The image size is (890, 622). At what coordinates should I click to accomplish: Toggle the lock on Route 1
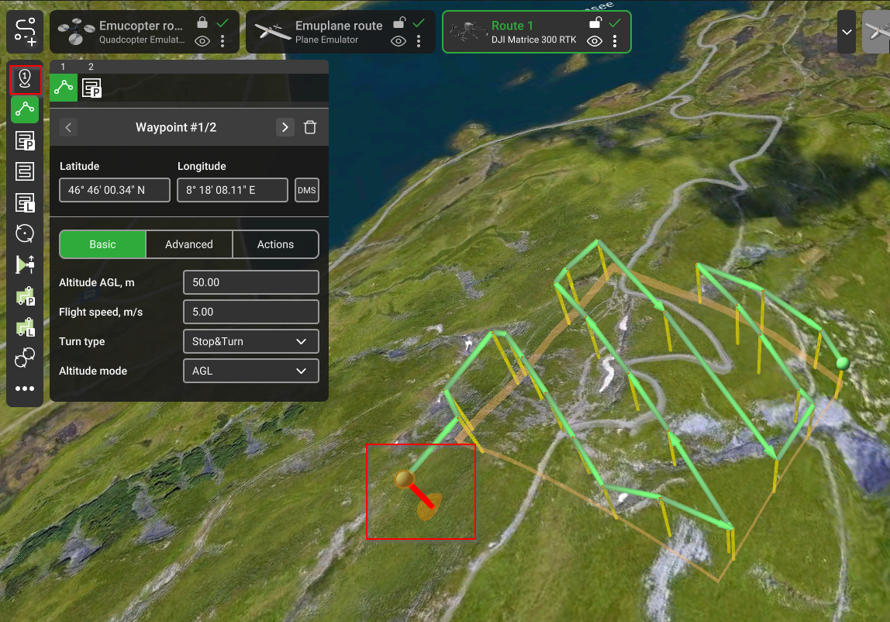click(x=595, y=23)
